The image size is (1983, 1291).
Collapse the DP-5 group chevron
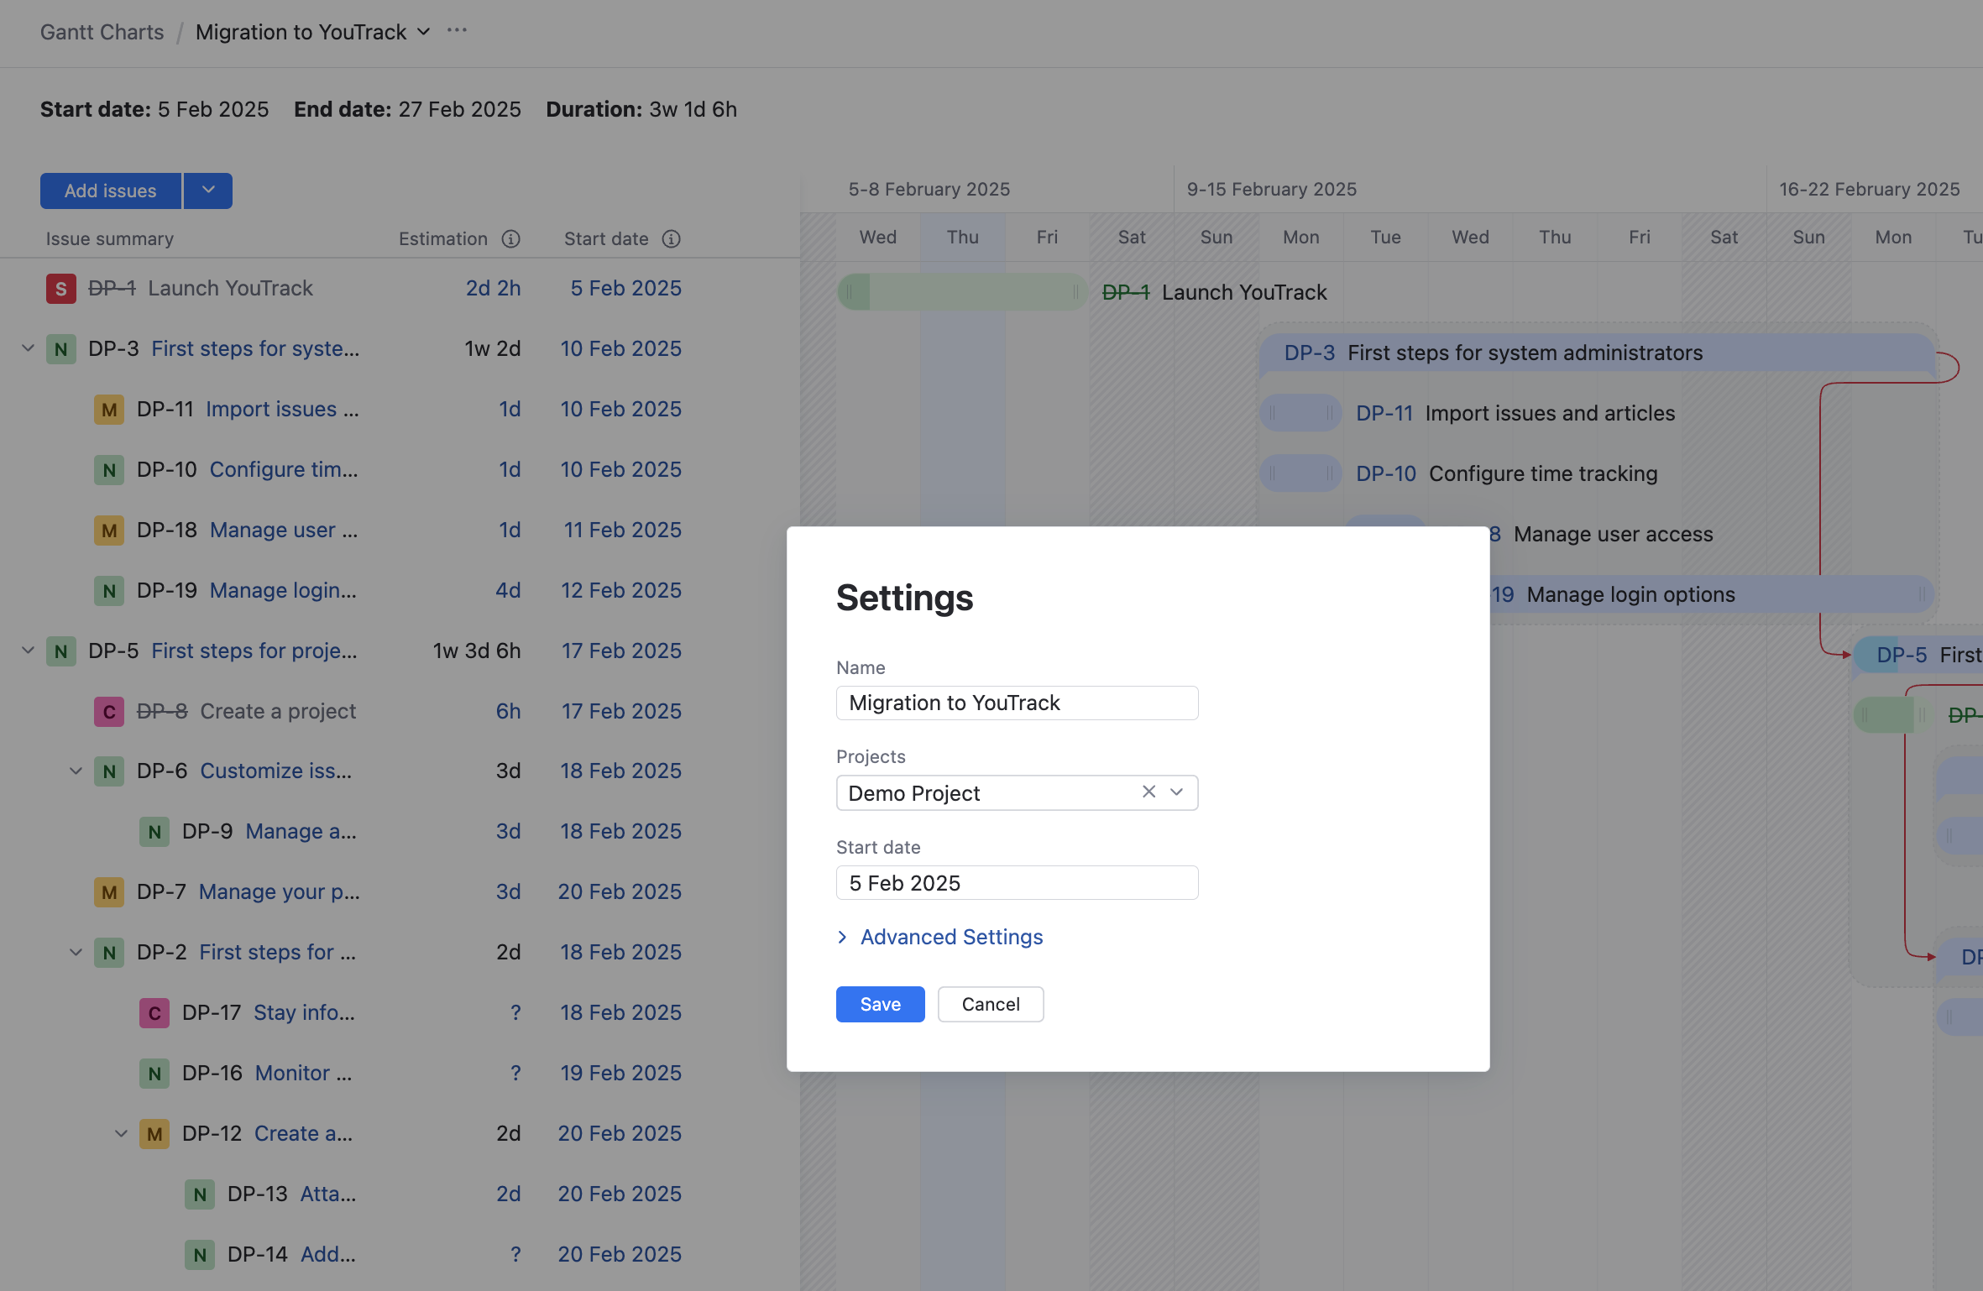(x=28, y=650)
